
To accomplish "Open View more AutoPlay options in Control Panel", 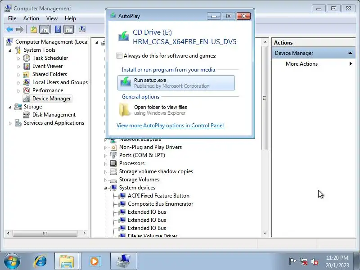I will tap(170, 126).
